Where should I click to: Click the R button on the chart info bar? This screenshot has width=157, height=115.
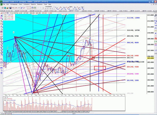coord(8,13)
